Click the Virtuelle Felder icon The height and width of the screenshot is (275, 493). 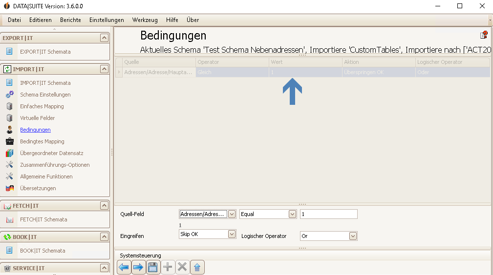click(x=9, y=118)
